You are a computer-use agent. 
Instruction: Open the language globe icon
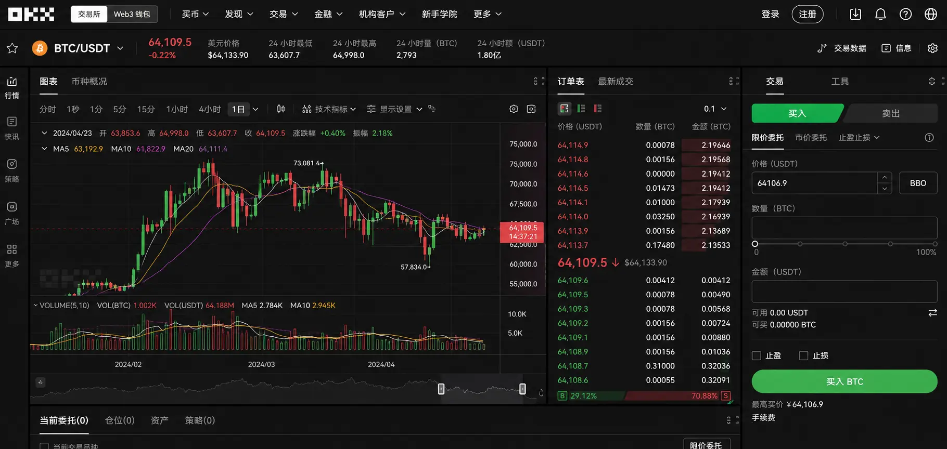pos(931,14)
